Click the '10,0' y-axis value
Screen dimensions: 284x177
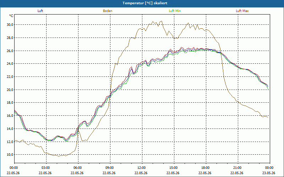tap(10, 155)
